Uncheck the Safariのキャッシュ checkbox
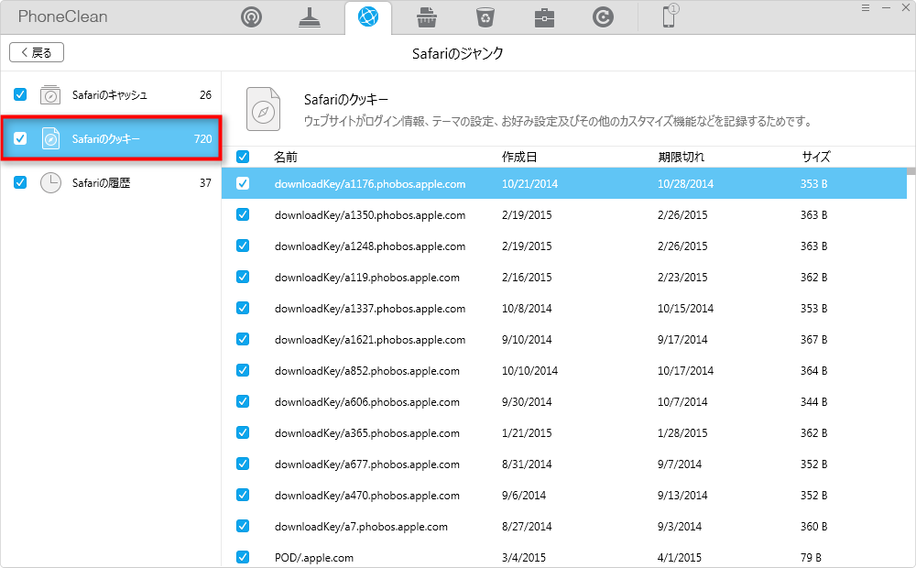 [20, 94]
